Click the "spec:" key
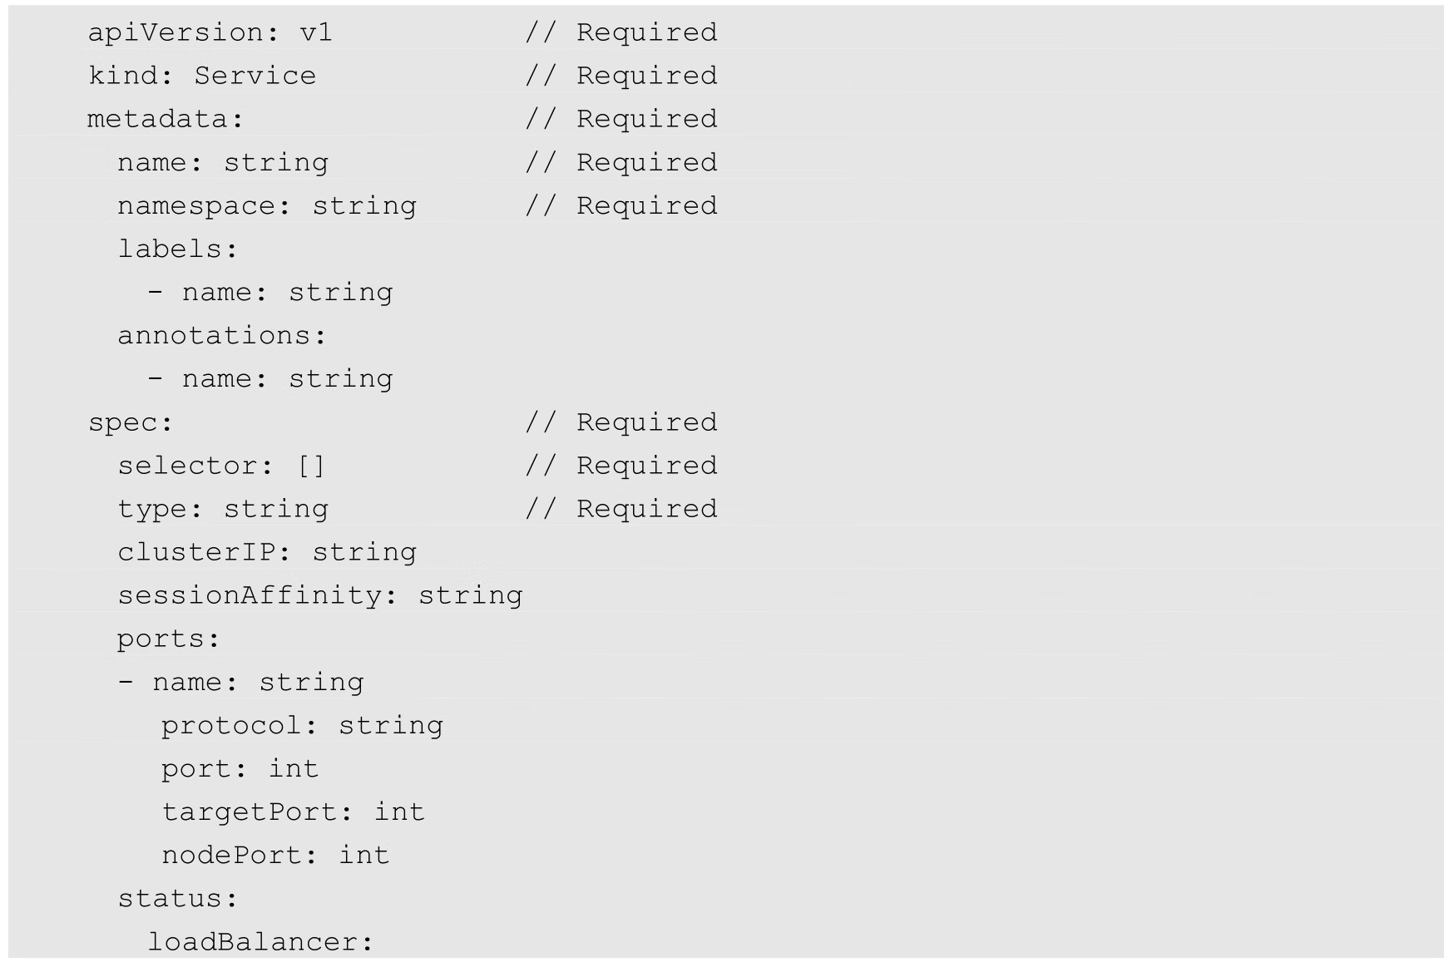Screen dimensions: 1449x967 (x=131, y=422)
